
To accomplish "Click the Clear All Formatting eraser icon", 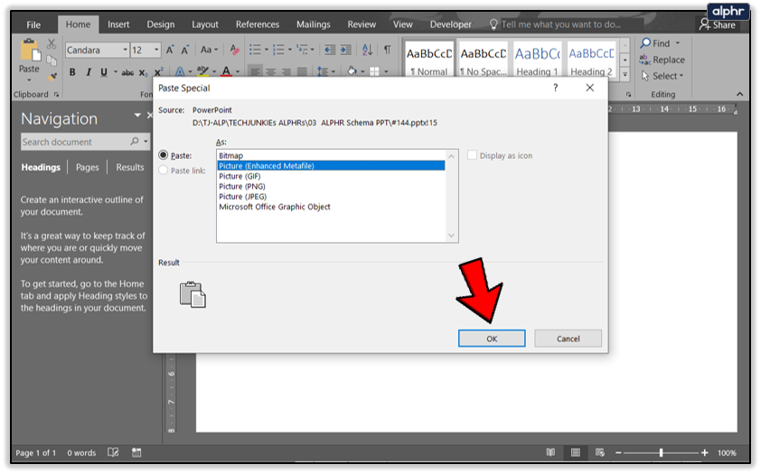I will 235,50.
